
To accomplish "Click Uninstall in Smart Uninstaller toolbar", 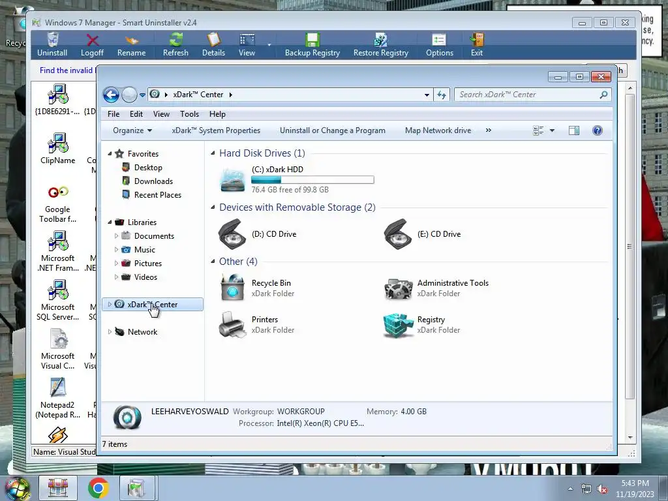I will click(x=52, y=45).
